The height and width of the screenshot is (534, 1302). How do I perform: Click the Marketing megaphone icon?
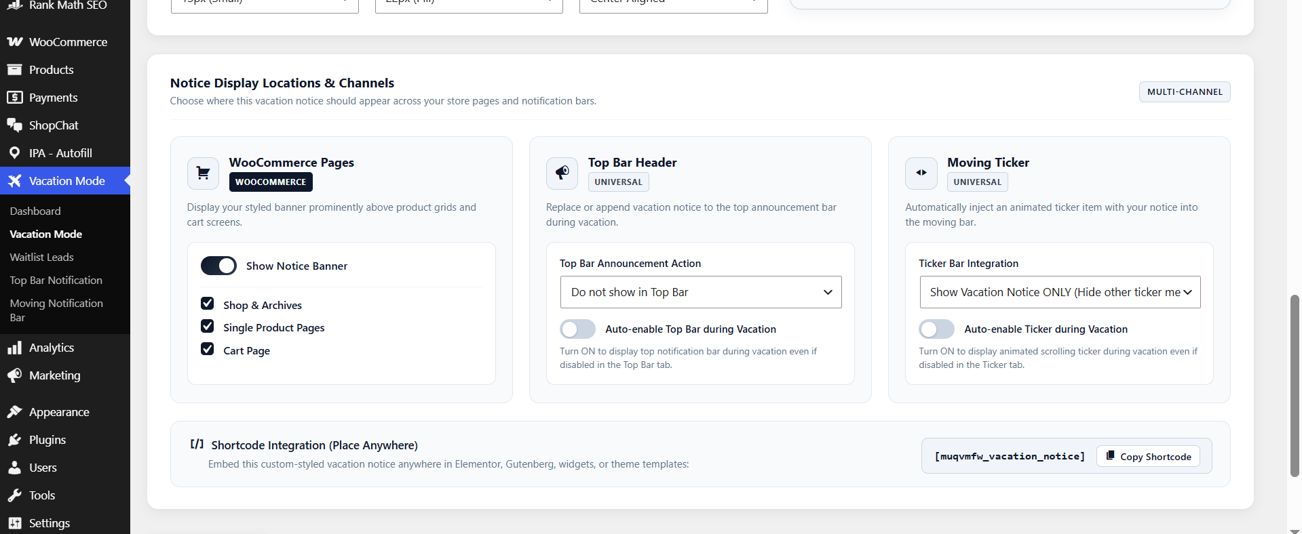(x=15, y=375)
